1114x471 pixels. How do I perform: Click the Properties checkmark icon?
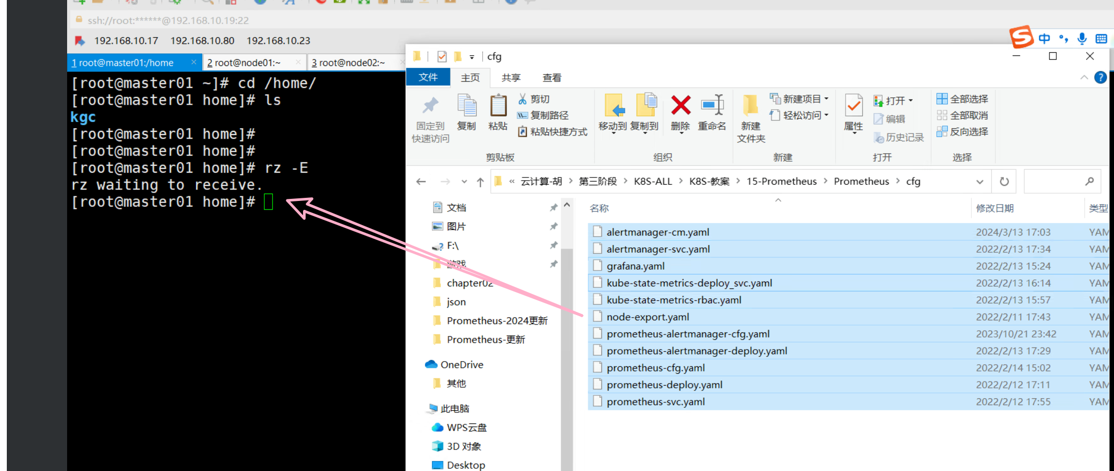tap(853, 106)
